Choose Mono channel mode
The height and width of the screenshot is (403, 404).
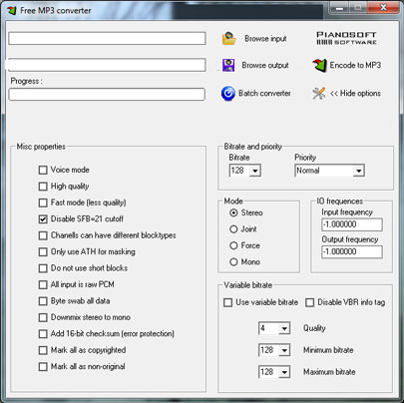[x=233, y=262]
